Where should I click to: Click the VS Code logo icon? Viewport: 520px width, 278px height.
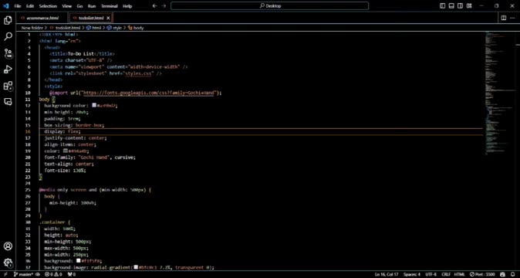click(x=5, y=6)
